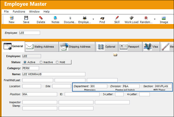Open the Help menu
The image size is (174, 117).
click(x=46, y=12)
